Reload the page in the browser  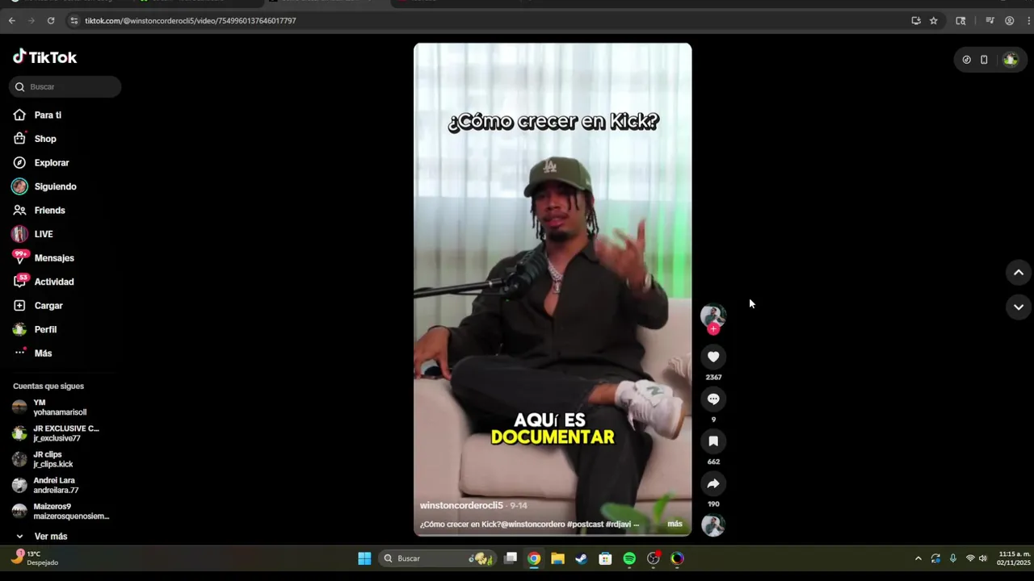click(x=51, y=21)
